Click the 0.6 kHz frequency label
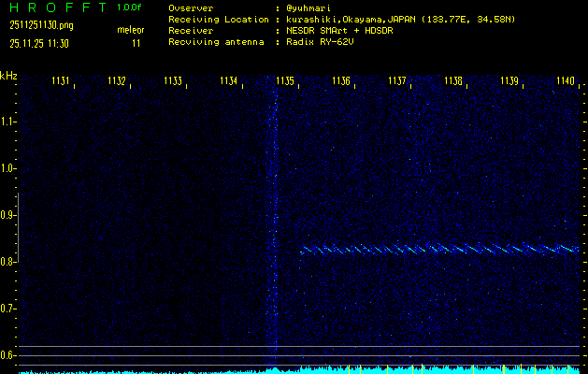 click(x=9, y=355)
